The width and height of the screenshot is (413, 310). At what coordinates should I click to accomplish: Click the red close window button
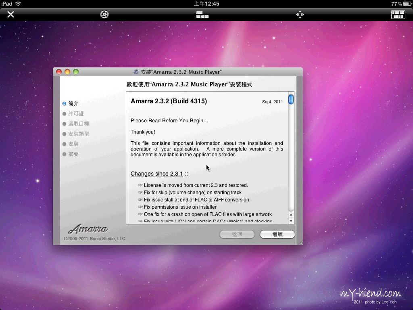pyautogui.click(x=59, y=72)
